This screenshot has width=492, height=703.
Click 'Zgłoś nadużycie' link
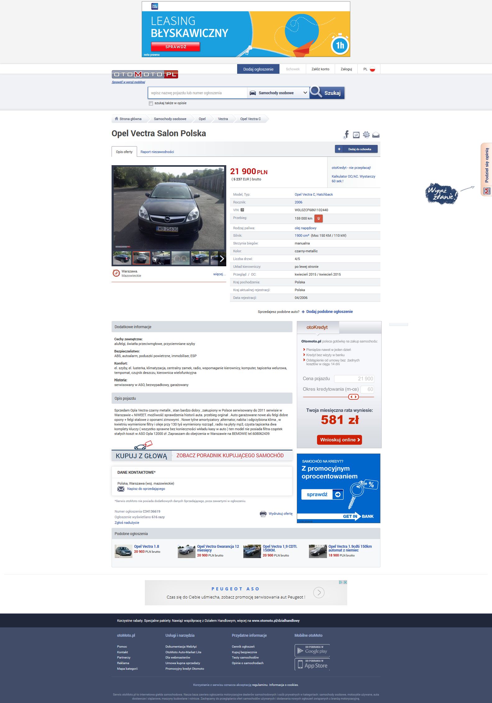pos(127,523)
